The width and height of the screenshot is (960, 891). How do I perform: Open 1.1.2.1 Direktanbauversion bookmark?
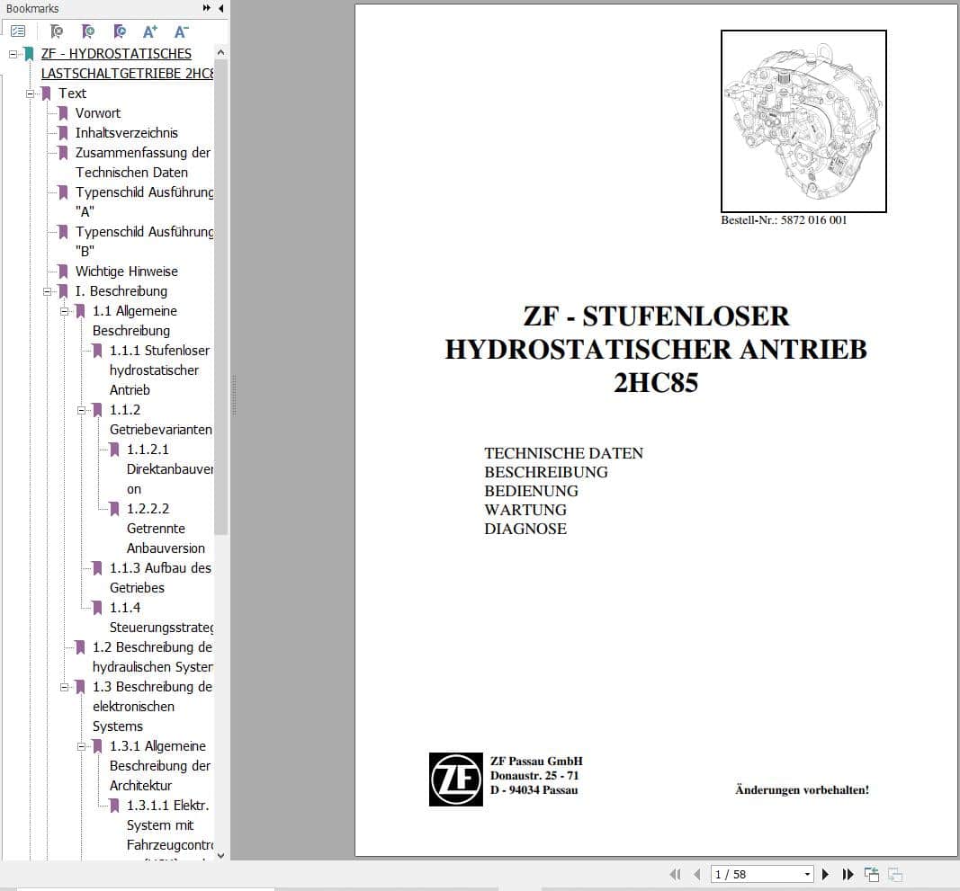169,469
